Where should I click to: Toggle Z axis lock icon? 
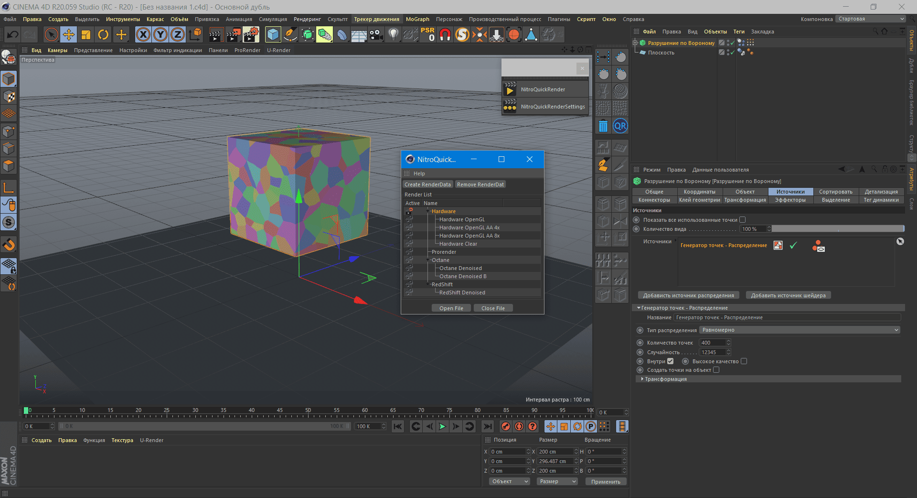178,34
